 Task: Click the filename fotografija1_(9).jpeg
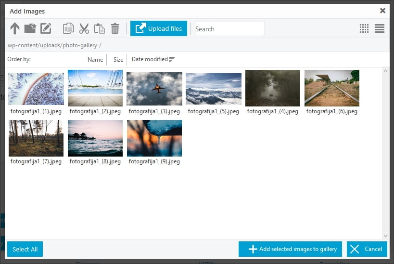pos(154,161)
